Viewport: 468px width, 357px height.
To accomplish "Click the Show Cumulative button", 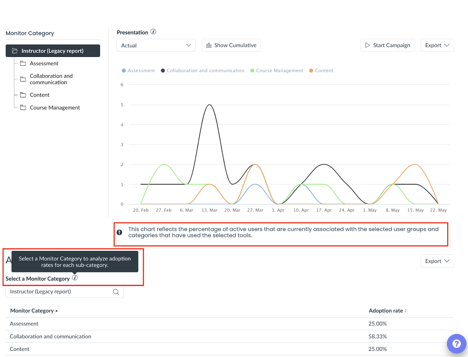I will [231, 45].
